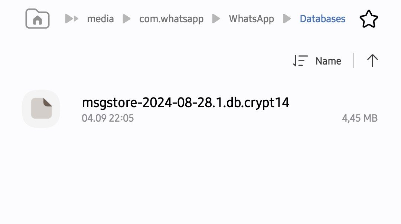Image resolution: width=401 pixels, height=224 pixels.
Task: Expand hidden path via double-arrow icon
Action: click(72, 19)
